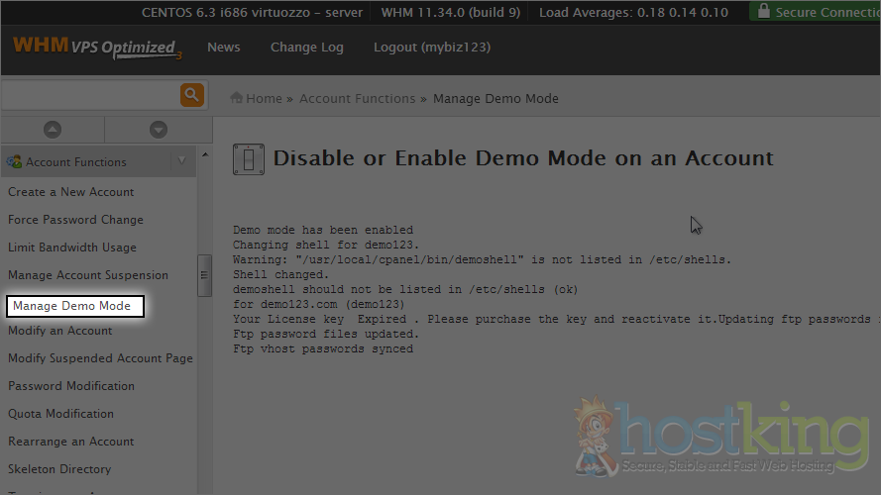
Task: Select Manage Demo Mode in sidebar
Action: (71, 306)
